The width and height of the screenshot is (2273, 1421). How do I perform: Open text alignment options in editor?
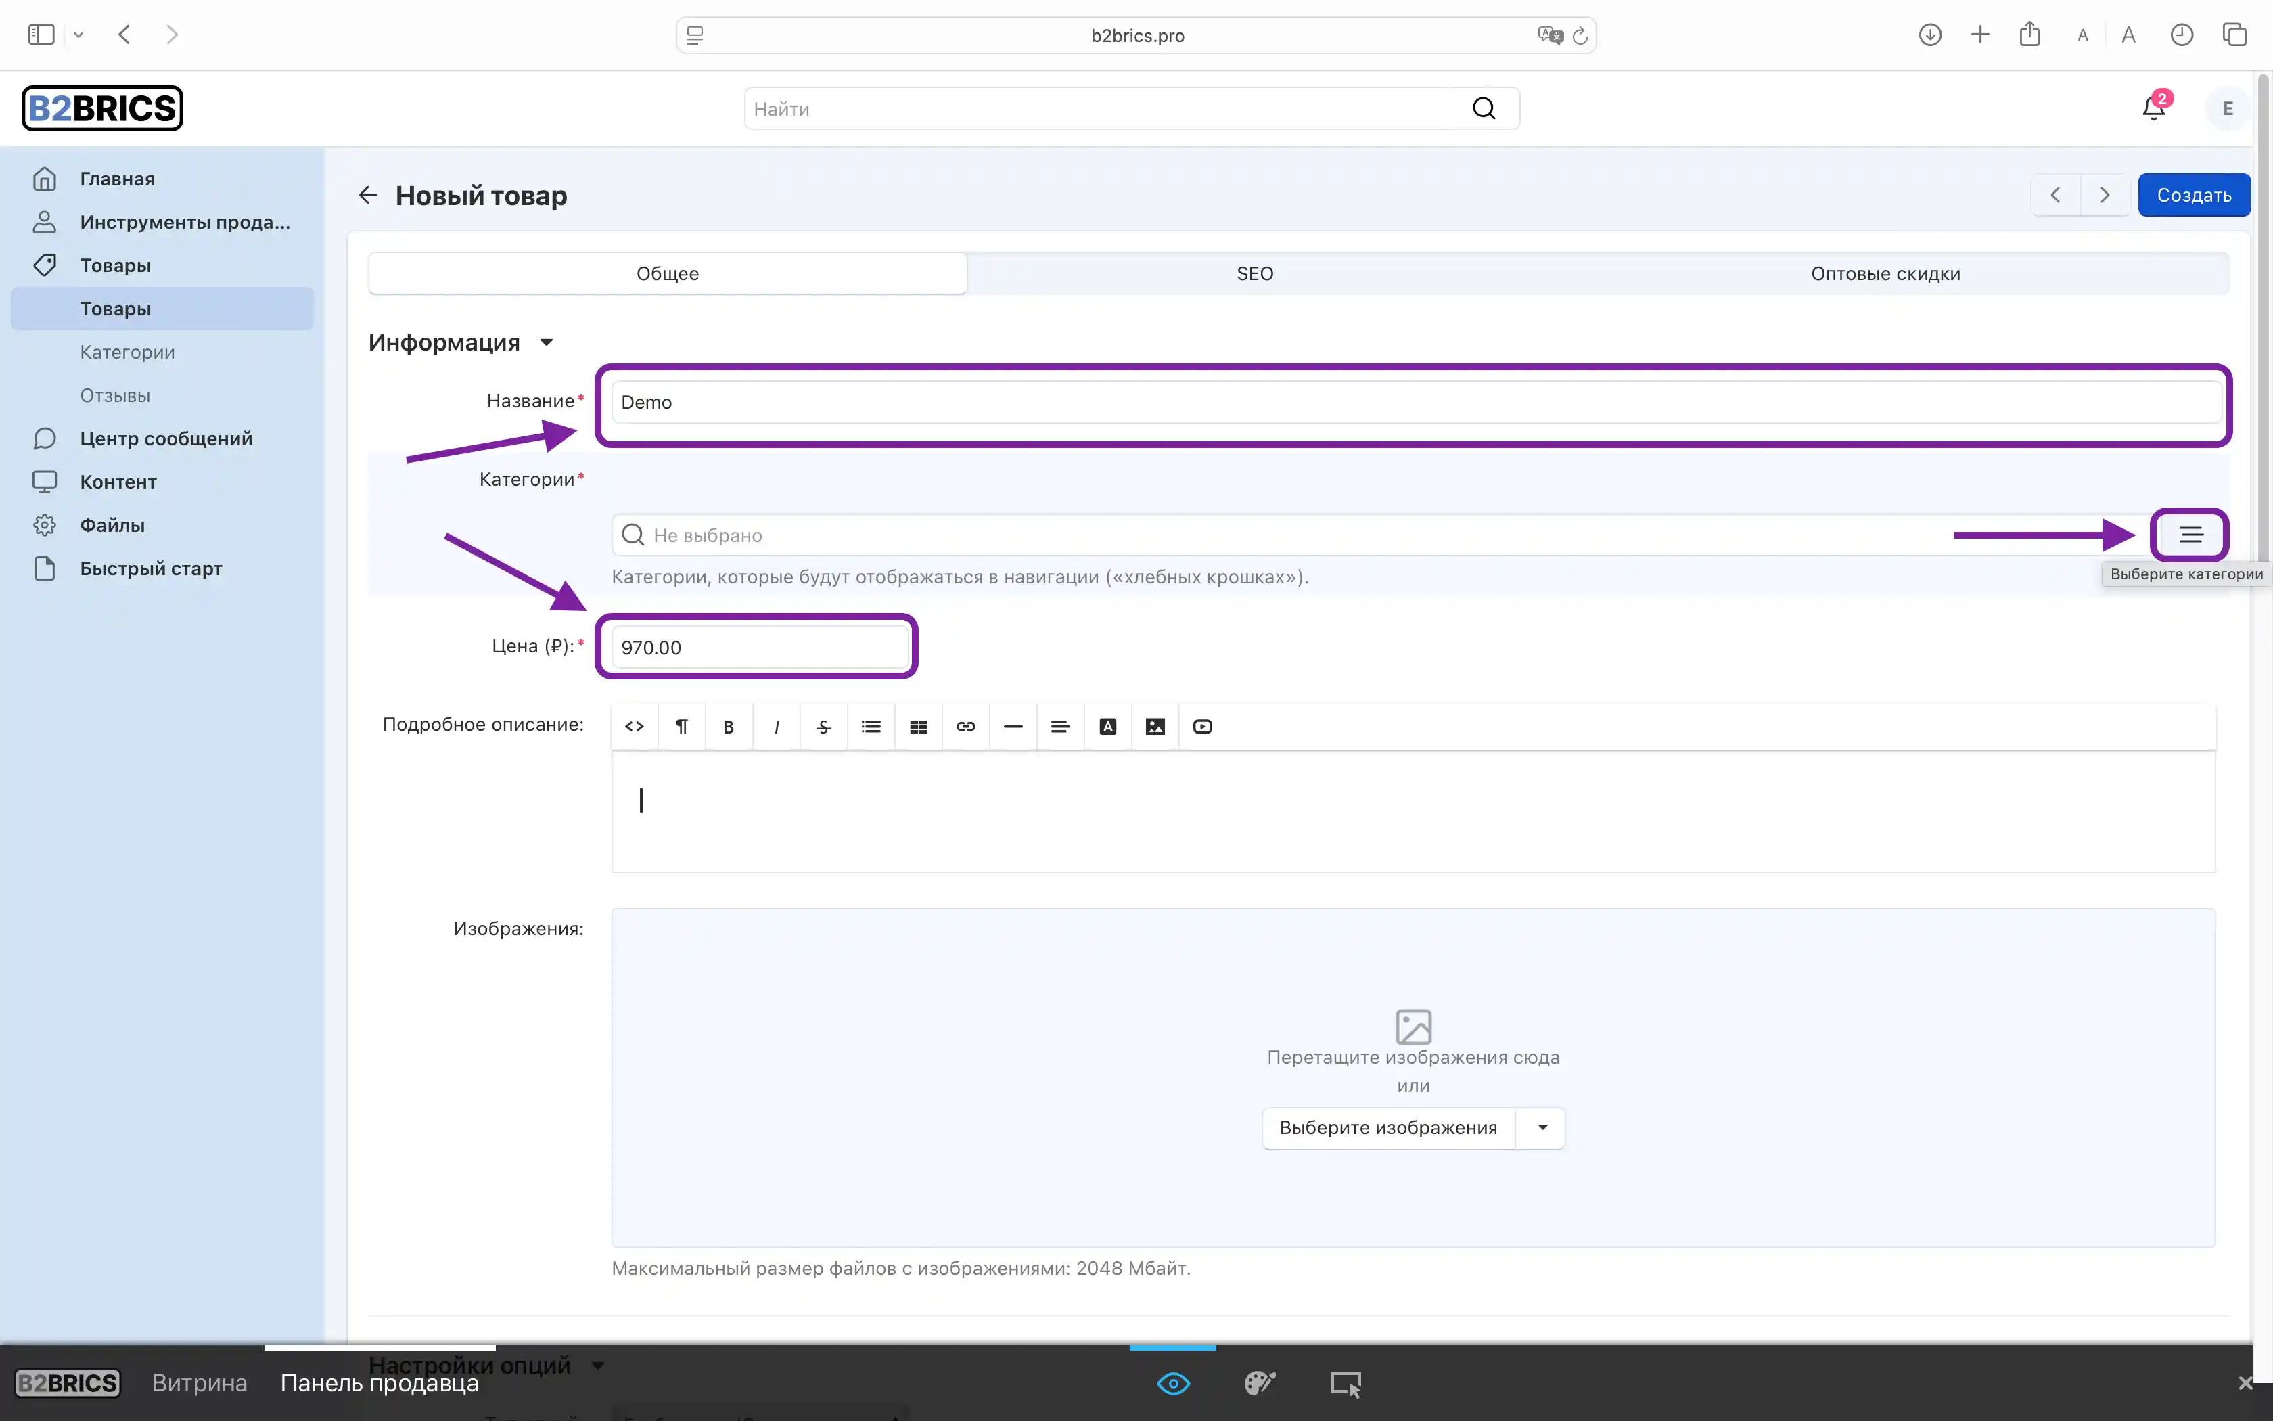(x=1061, y=727)
